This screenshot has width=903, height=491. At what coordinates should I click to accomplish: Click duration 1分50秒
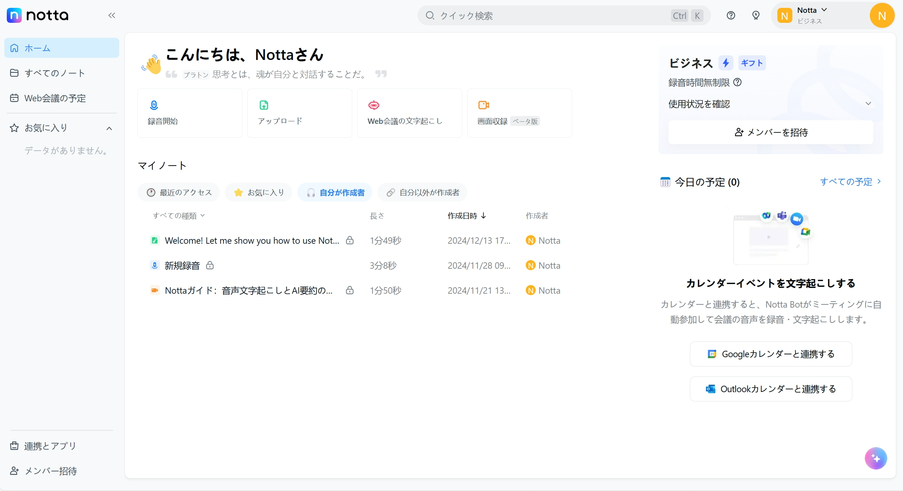385,290
